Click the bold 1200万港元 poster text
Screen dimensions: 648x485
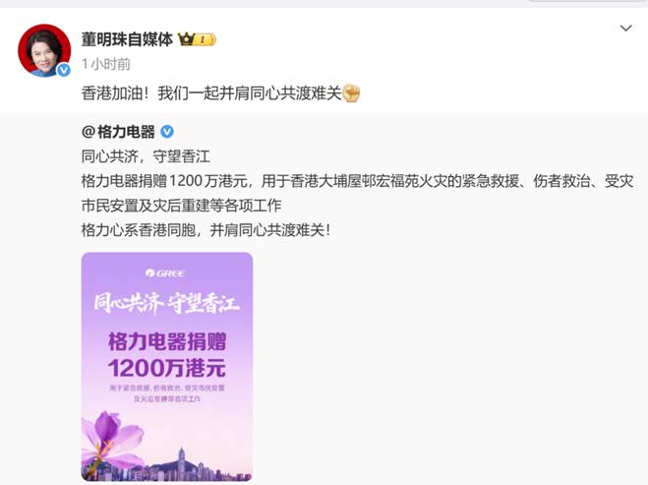(167, 368)
